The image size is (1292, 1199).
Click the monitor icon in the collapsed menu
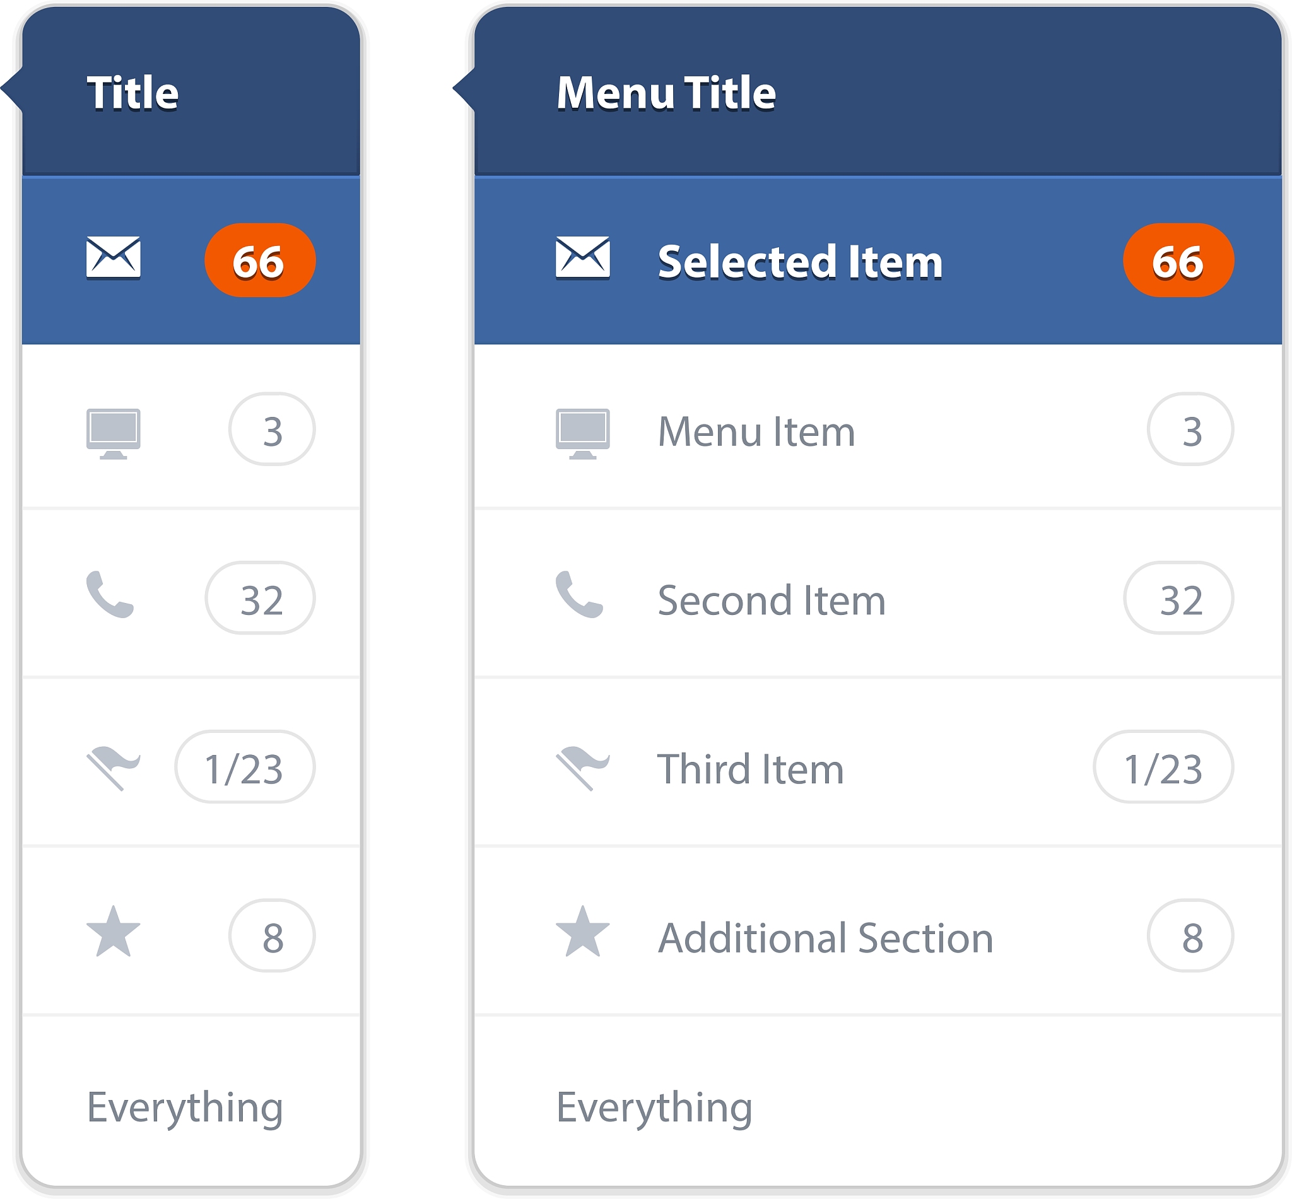coord(114,433)
